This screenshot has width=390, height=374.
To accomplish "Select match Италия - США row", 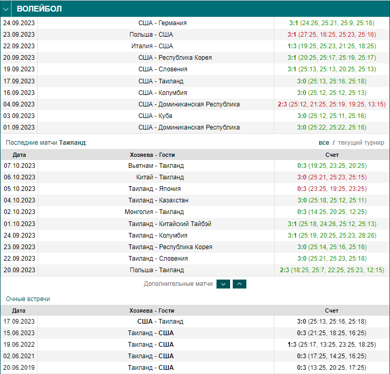I will coord(195,46).
